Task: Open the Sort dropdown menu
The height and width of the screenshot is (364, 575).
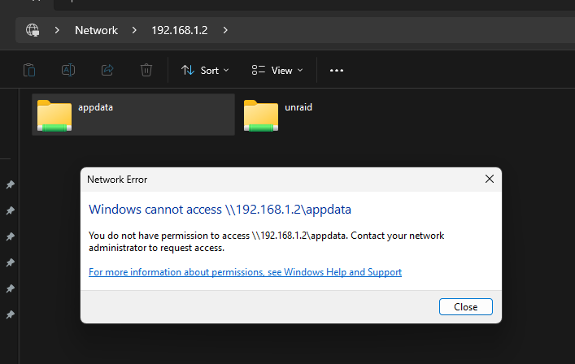Action: [205, 70]
